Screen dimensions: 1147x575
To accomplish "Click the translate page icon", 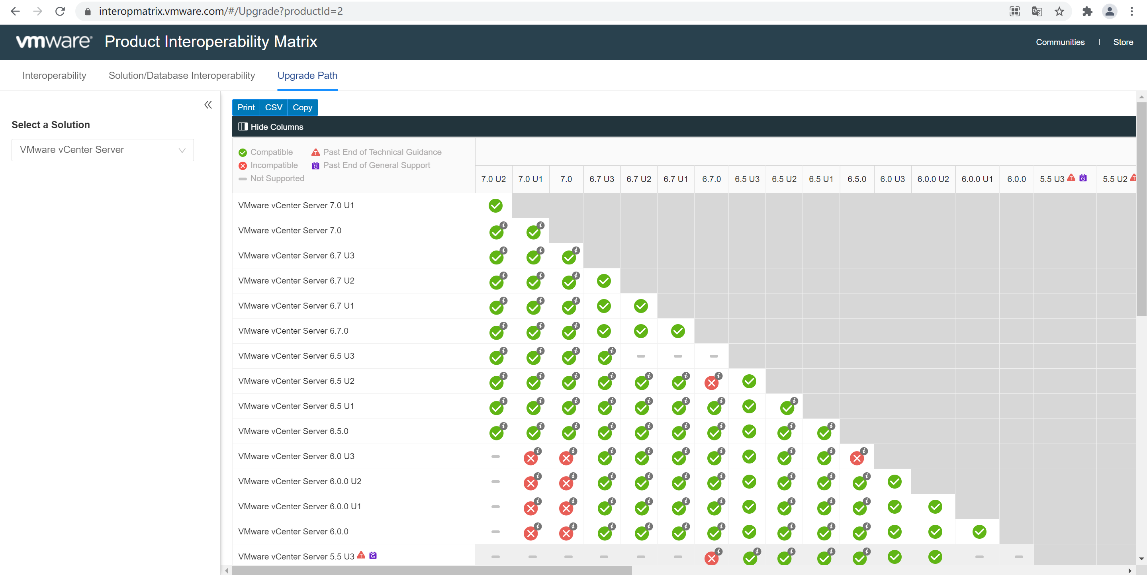I will [x=1037, y=11].
